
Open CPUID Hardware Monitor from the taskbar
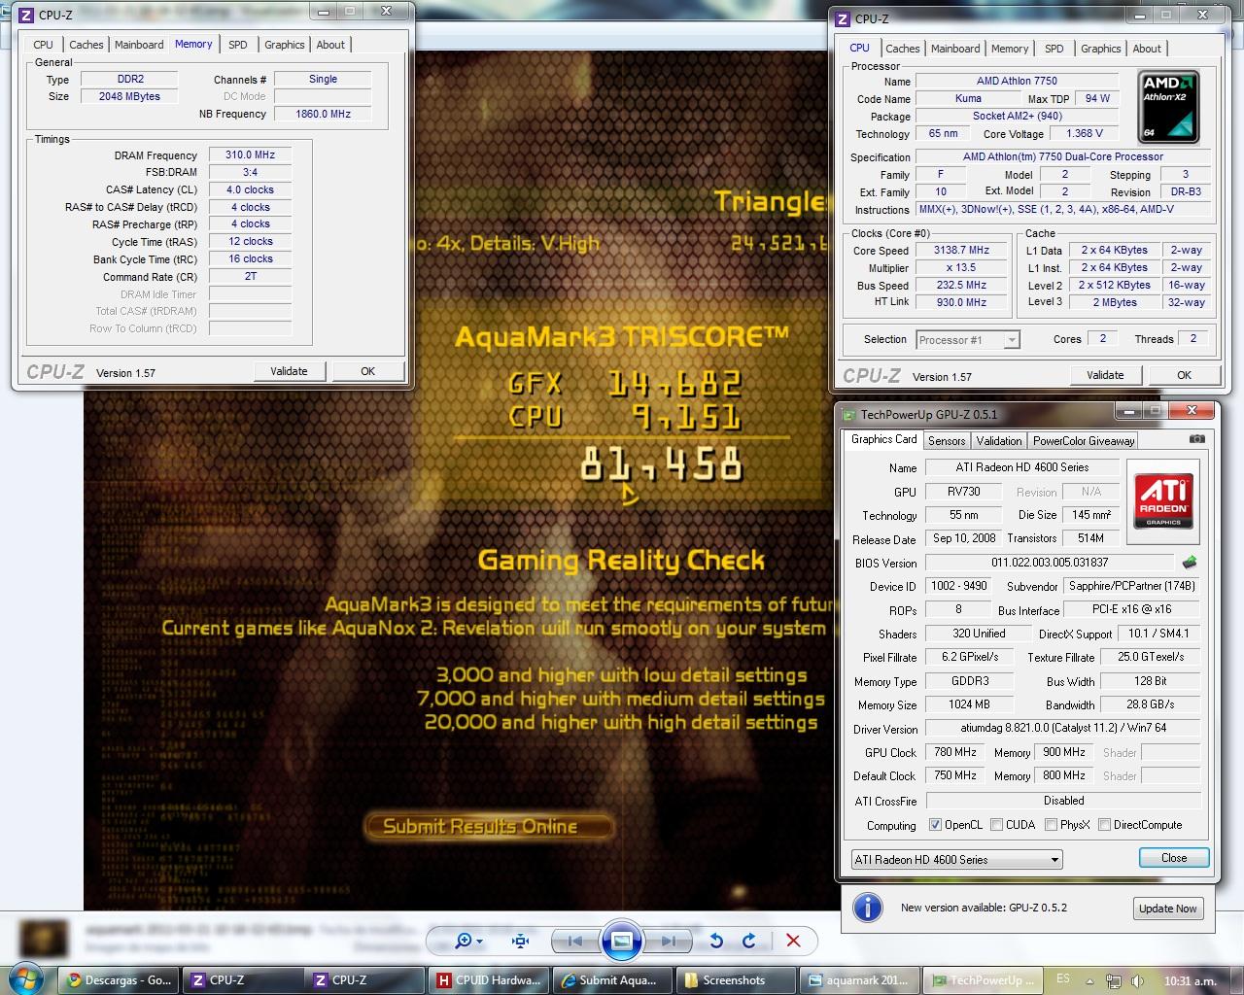click(489, 980)
